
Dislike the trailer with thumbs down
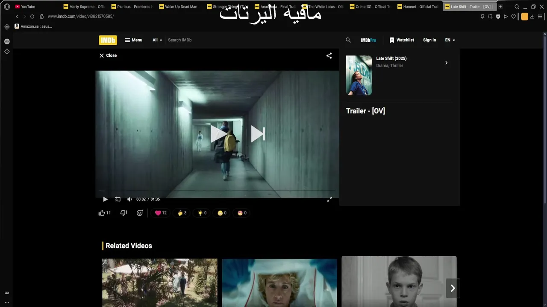coord(124,213)
